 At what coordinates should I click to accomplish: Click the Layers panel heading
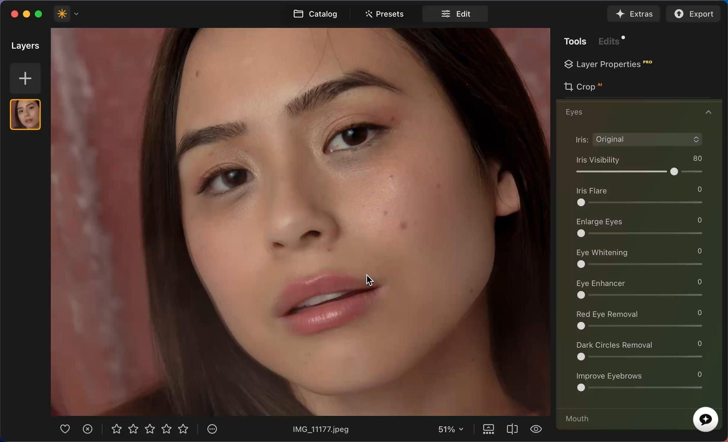pos(25,45)
